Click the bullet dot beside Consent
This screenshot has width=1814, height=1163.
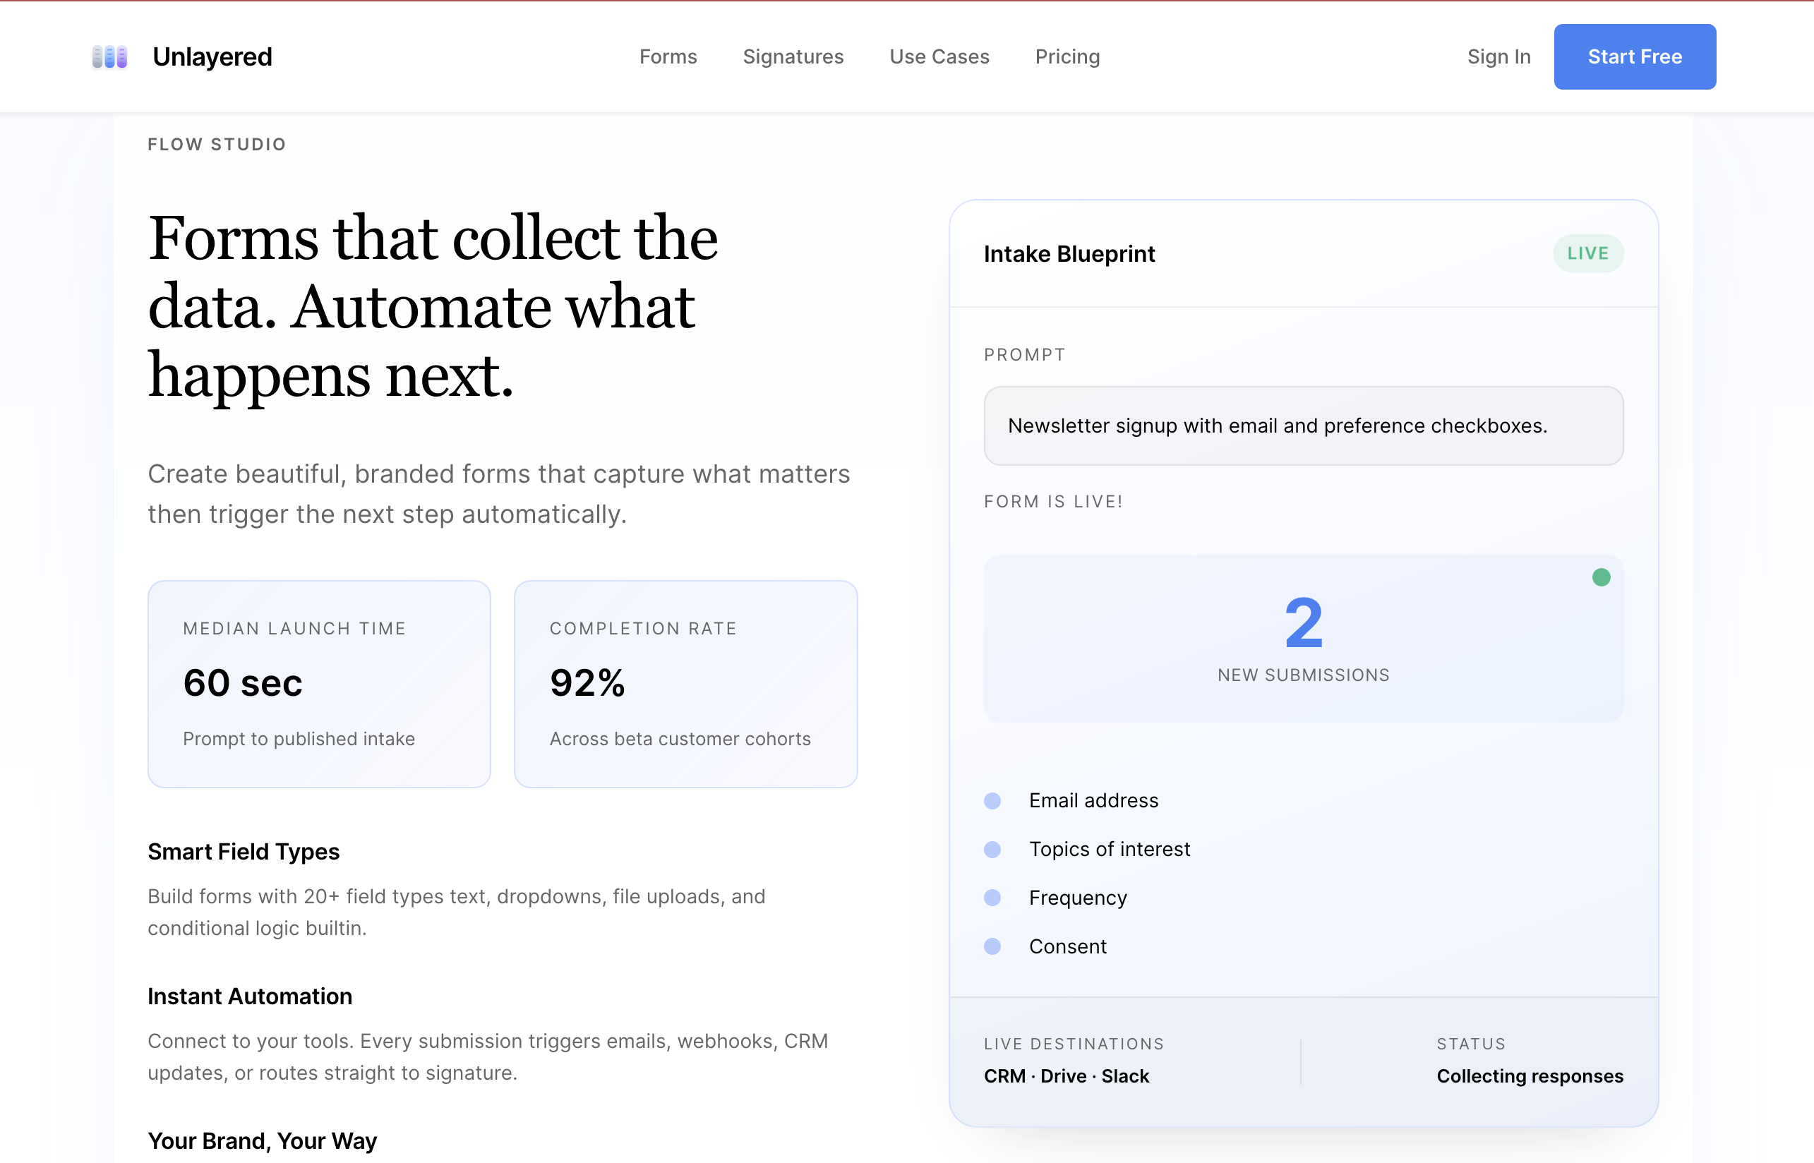[992, 946]
